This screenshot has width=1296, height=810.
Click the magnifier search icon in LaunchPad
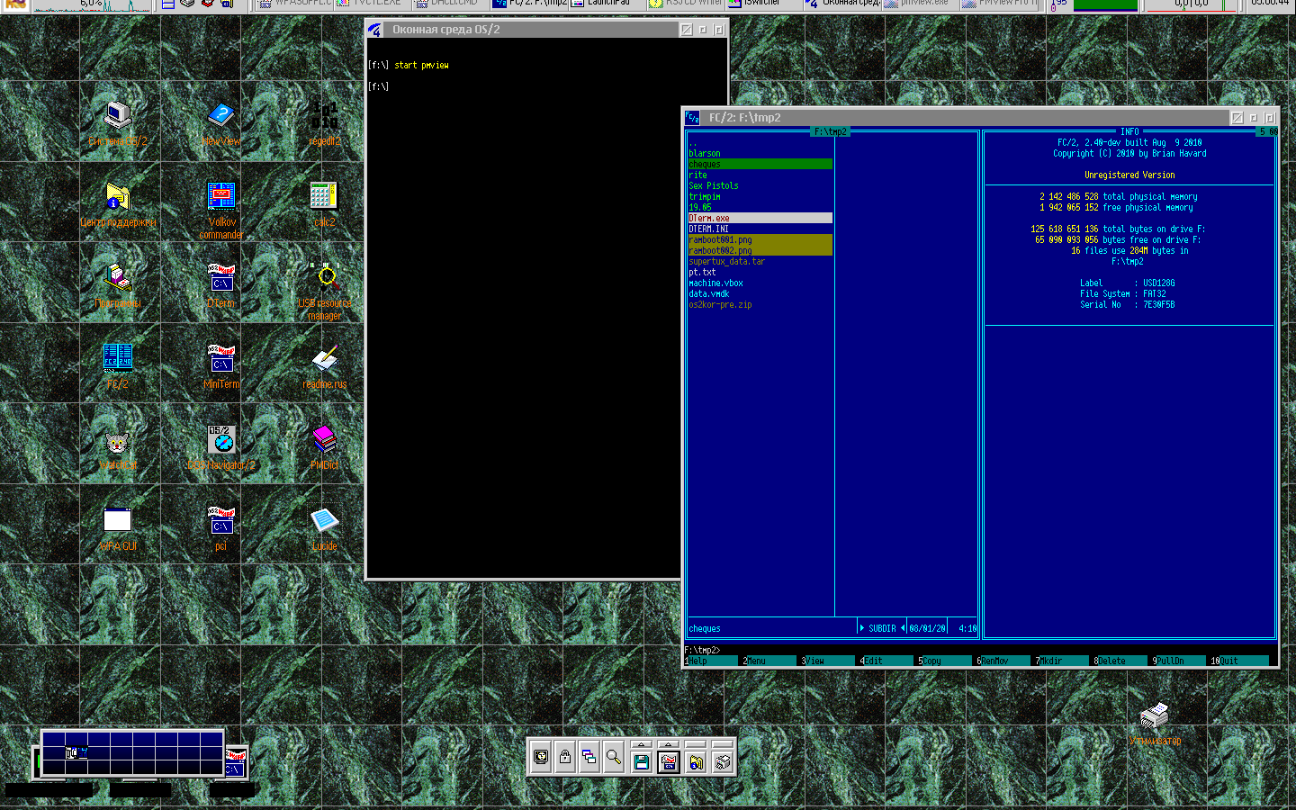614,758
